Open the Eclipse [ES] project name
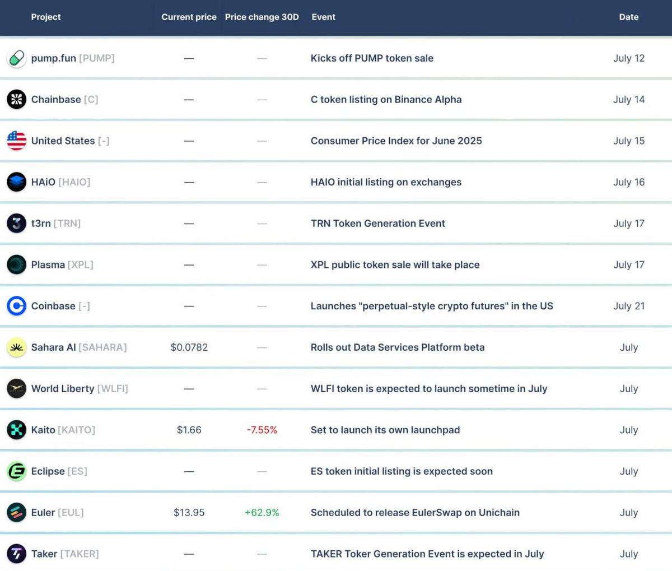This screenshot has width=672, height=571. click(59, 471)
